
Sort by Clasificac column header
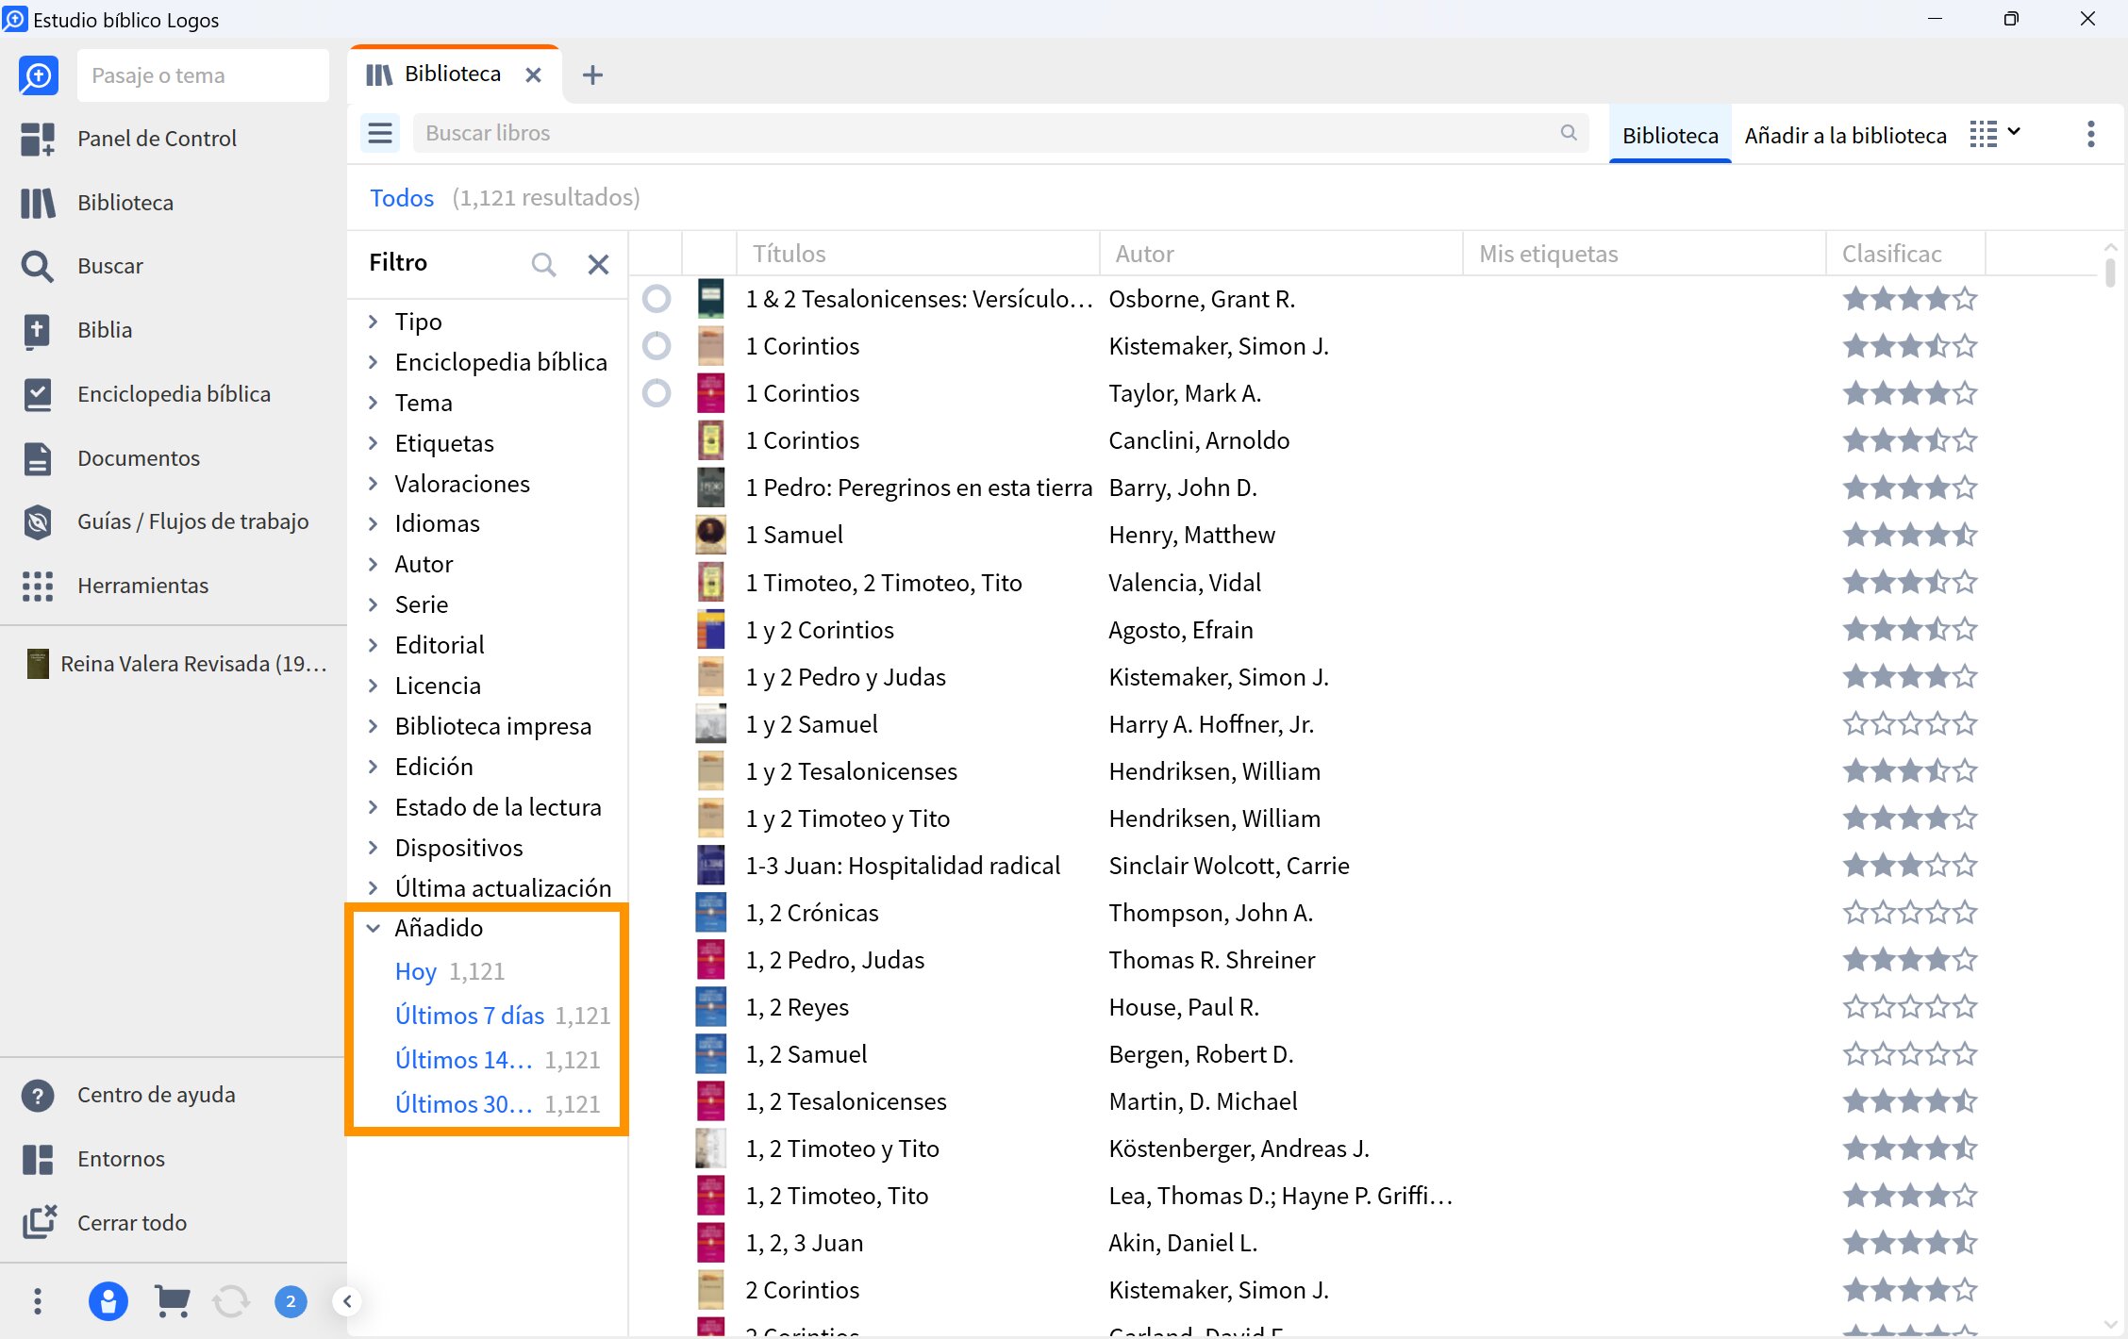pos(1905,254)
